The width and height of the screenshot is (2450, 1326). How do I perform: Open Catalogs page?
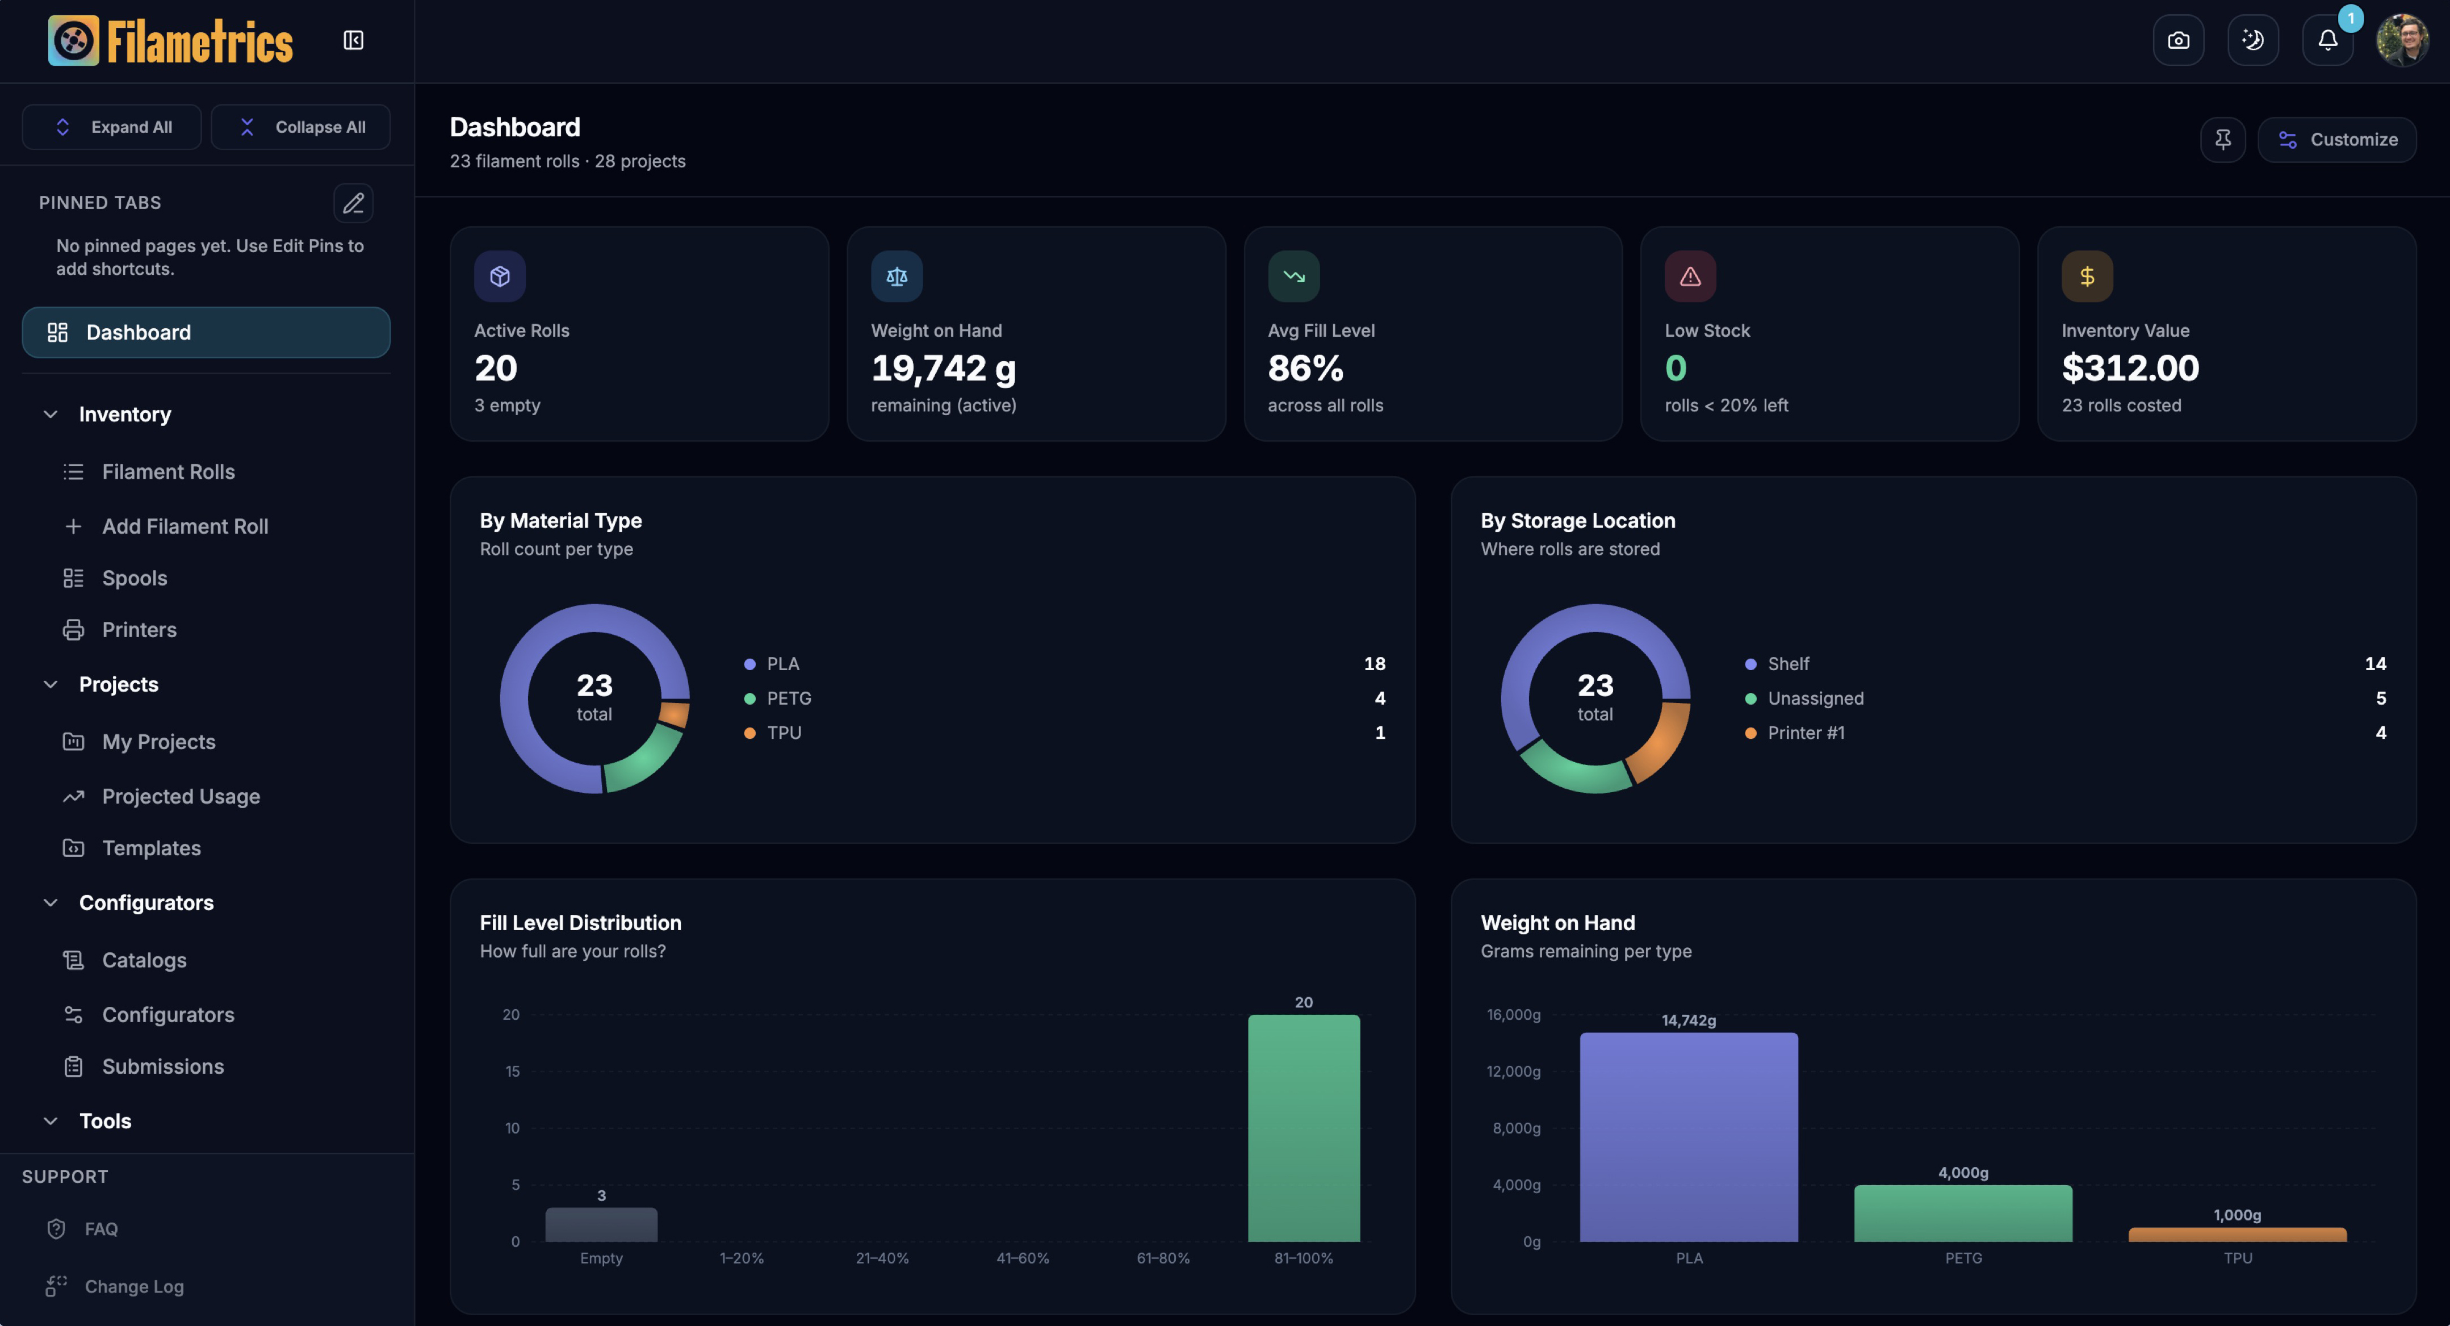pyautogui.click(x=124, y=961)
